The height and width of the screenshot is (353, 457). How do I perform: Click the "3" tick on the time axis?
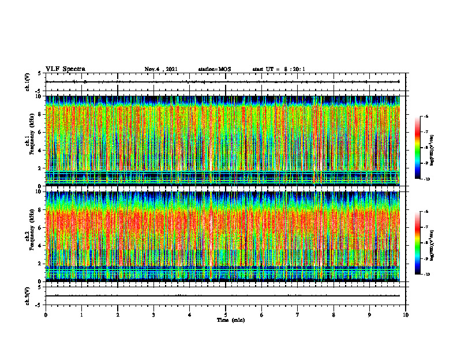pos(153,315)
